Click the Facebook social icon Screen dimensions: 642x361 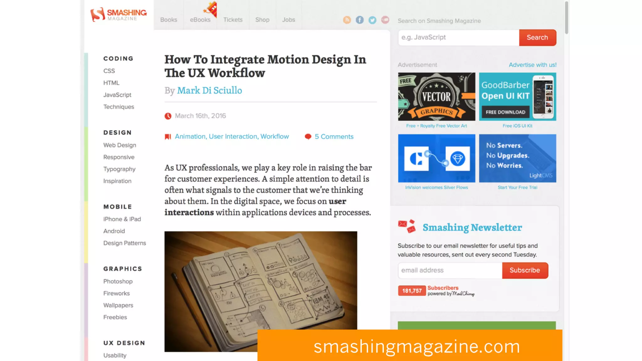360,20
